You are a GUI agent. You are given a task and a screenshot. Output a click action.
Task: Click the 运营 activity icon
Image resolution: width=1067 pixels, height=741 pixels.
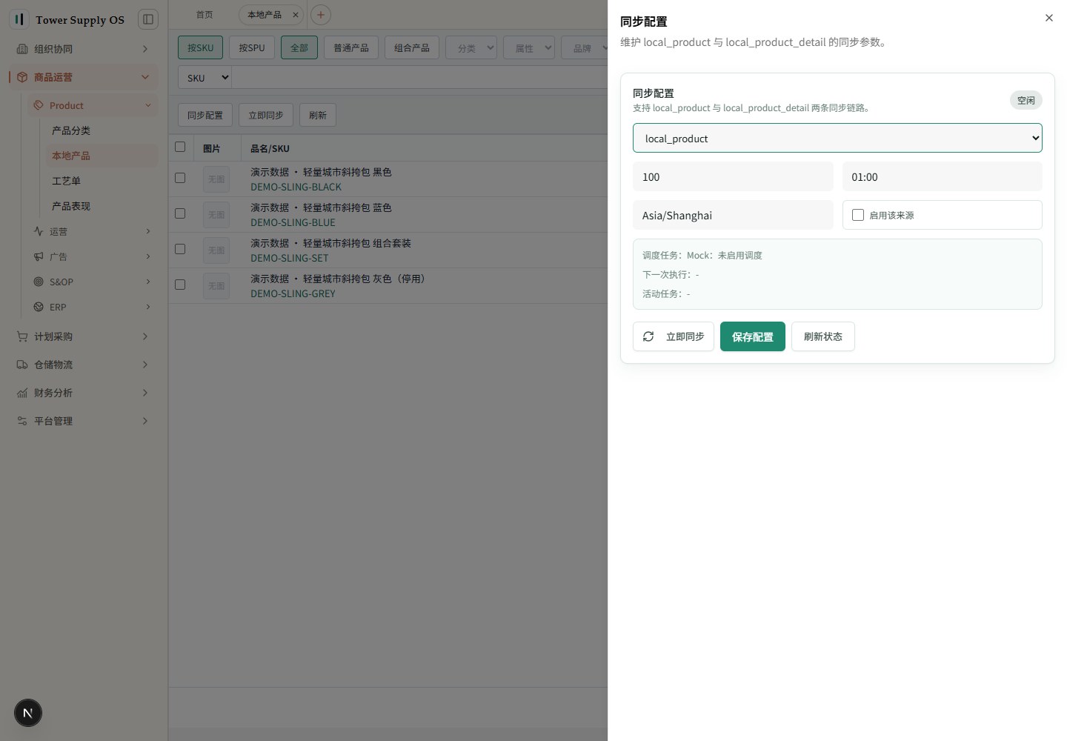(x=39, y=231)
